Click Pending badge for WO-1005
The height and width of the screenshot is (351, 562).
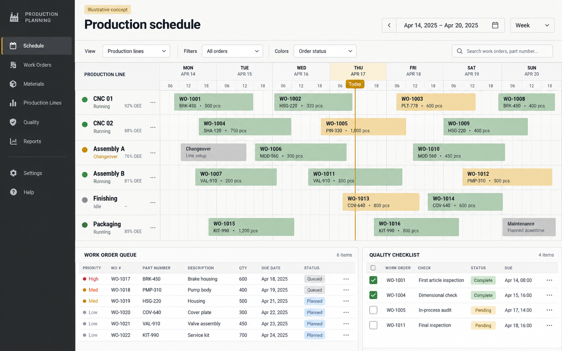483,310
